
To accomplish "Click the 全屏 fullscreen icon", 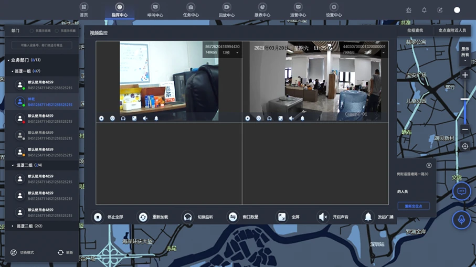I will [x=282, y=217].
